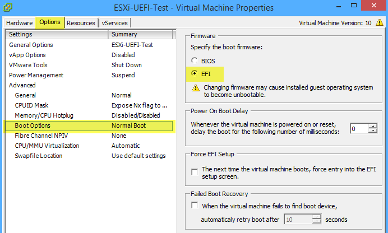Viewport: 388px width, 233px height.
Task: Select the VMware Tools setting
Action: [x=28, y=65]
